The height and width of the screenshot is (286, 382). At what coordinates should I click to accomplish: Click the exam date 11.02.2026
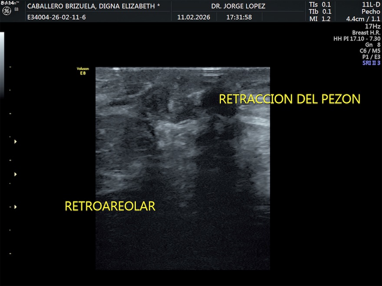[x=194, y=18]
